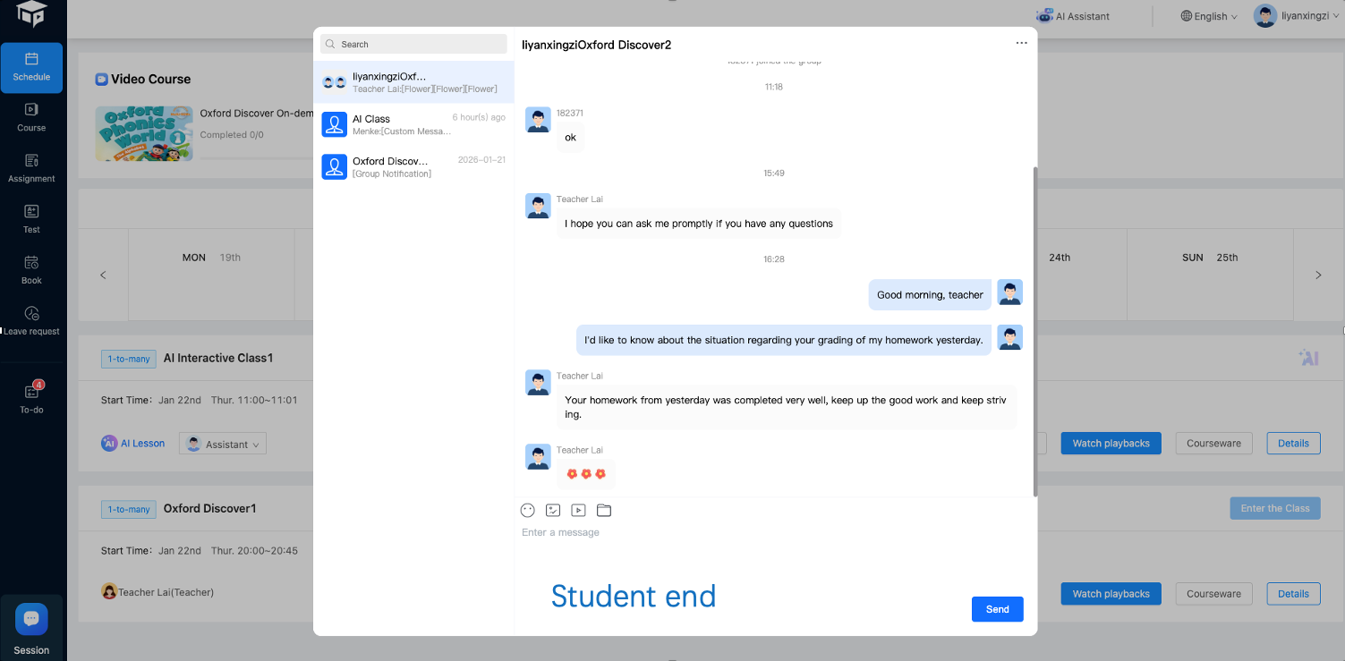This screenshot has height=661, width=1345.
Task: Open the emoji picker in chat
Action: click(x=528, y=510)
